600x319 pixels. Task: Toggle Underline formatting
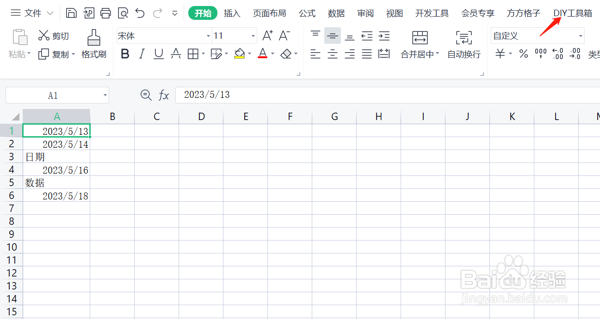pos(159,54)
